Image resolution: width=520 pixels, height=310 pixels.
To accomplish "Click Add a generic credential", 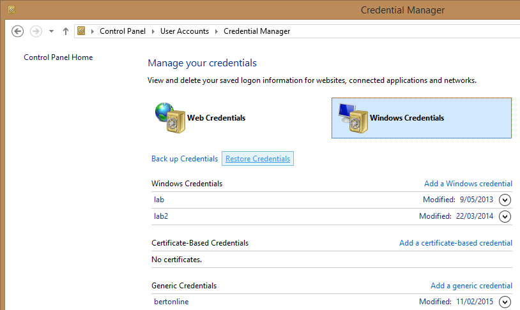I will tap(471, 286).
